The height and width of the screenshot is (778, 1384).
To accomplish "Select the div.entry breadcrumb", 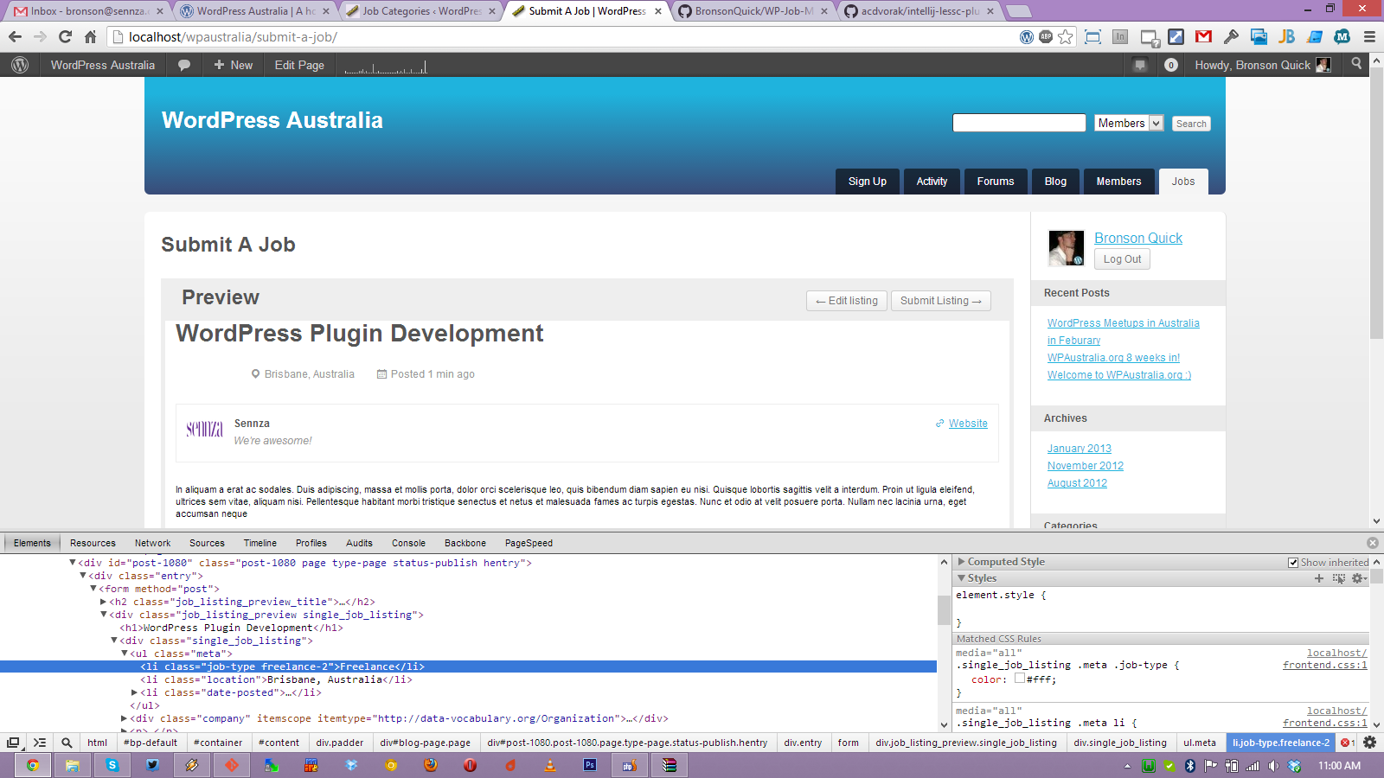I will click(803, 743).
